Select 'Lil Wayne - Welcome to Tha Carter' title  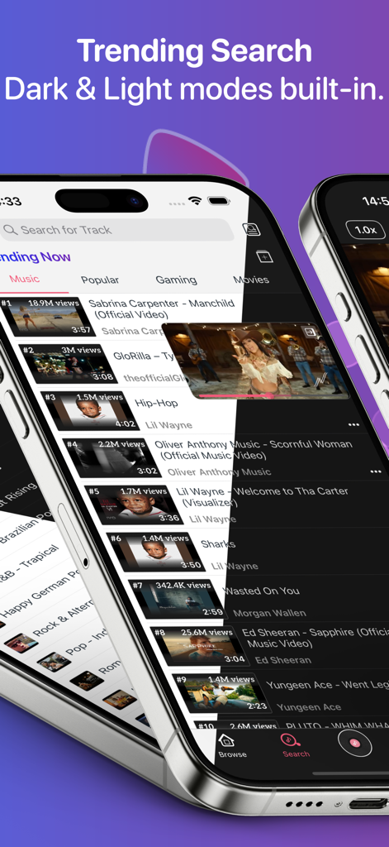click(x=262, y=497)
